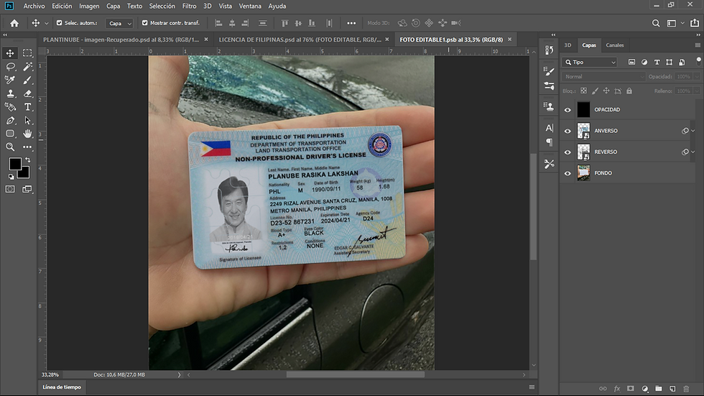Hide the ANVERSO layer

pyautogui.click(x=568, y=131)
